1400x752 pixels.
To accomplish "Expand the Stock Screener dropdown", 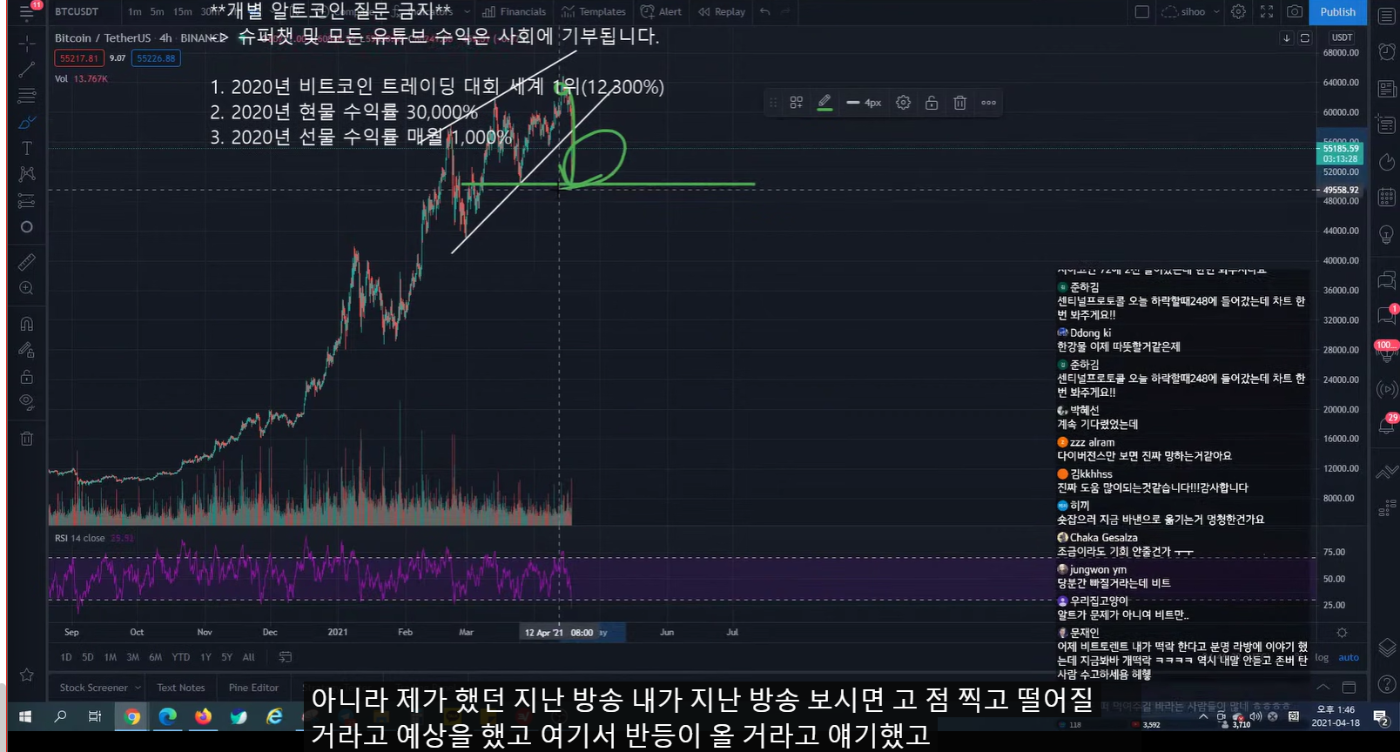I will [99, 688].
